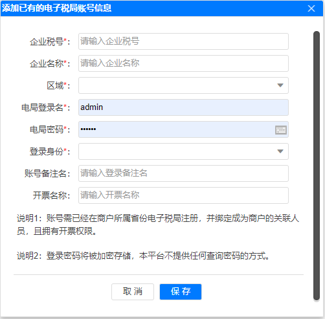Click the dialog title 添加已有的电子税局账号信息
Screen dimensions: 325x319
[x=57, y=8]
